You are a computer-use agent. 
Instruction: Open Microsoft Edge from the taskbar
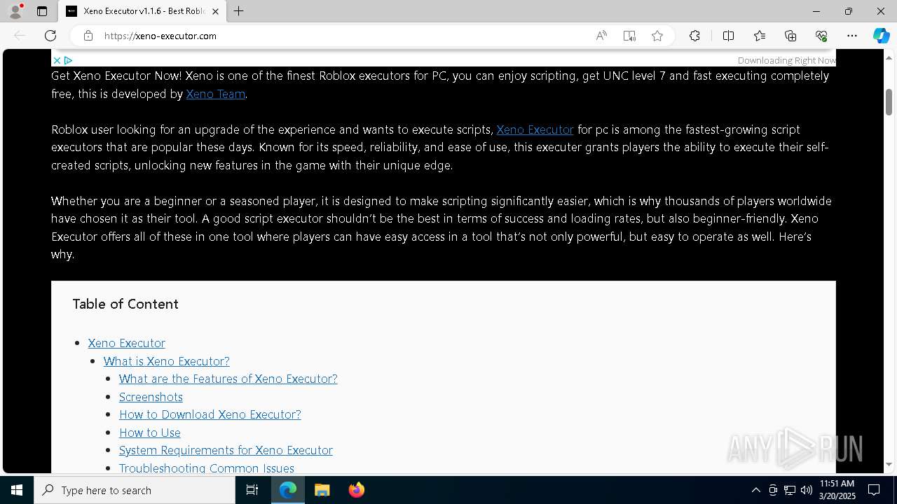[288, 490]
